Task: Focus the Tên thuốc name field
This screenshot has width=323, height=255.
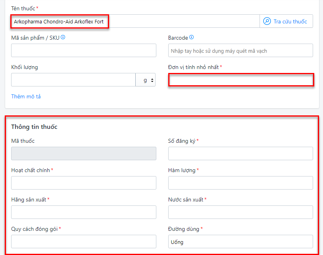Action: coord(135,21)
